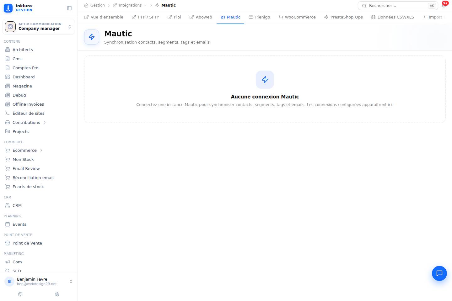Click the empty-state lightning icon

(265, 80)
